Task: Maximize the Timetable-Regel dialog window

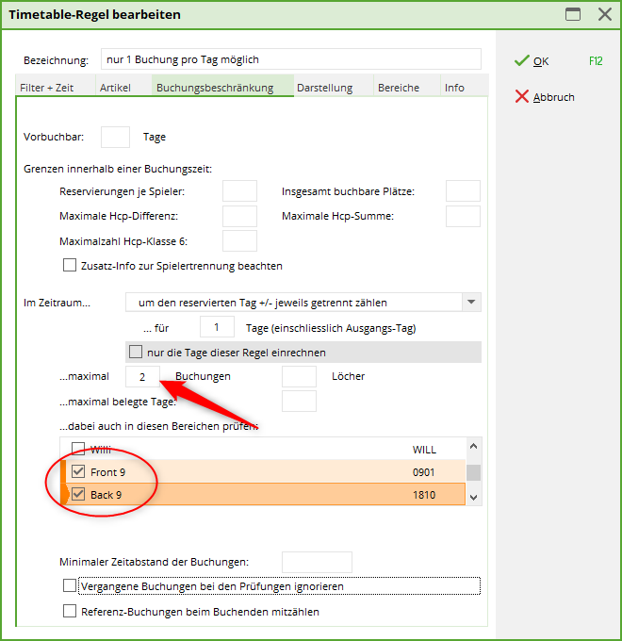Action: (x=573, y=14)
